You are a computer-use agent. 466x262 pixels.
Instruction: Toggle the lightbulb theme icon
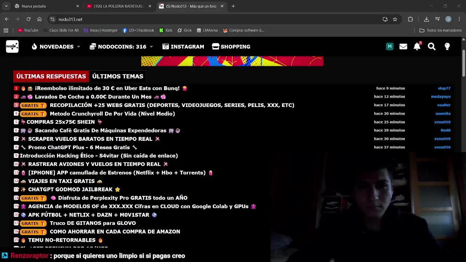tap(447, 47)
